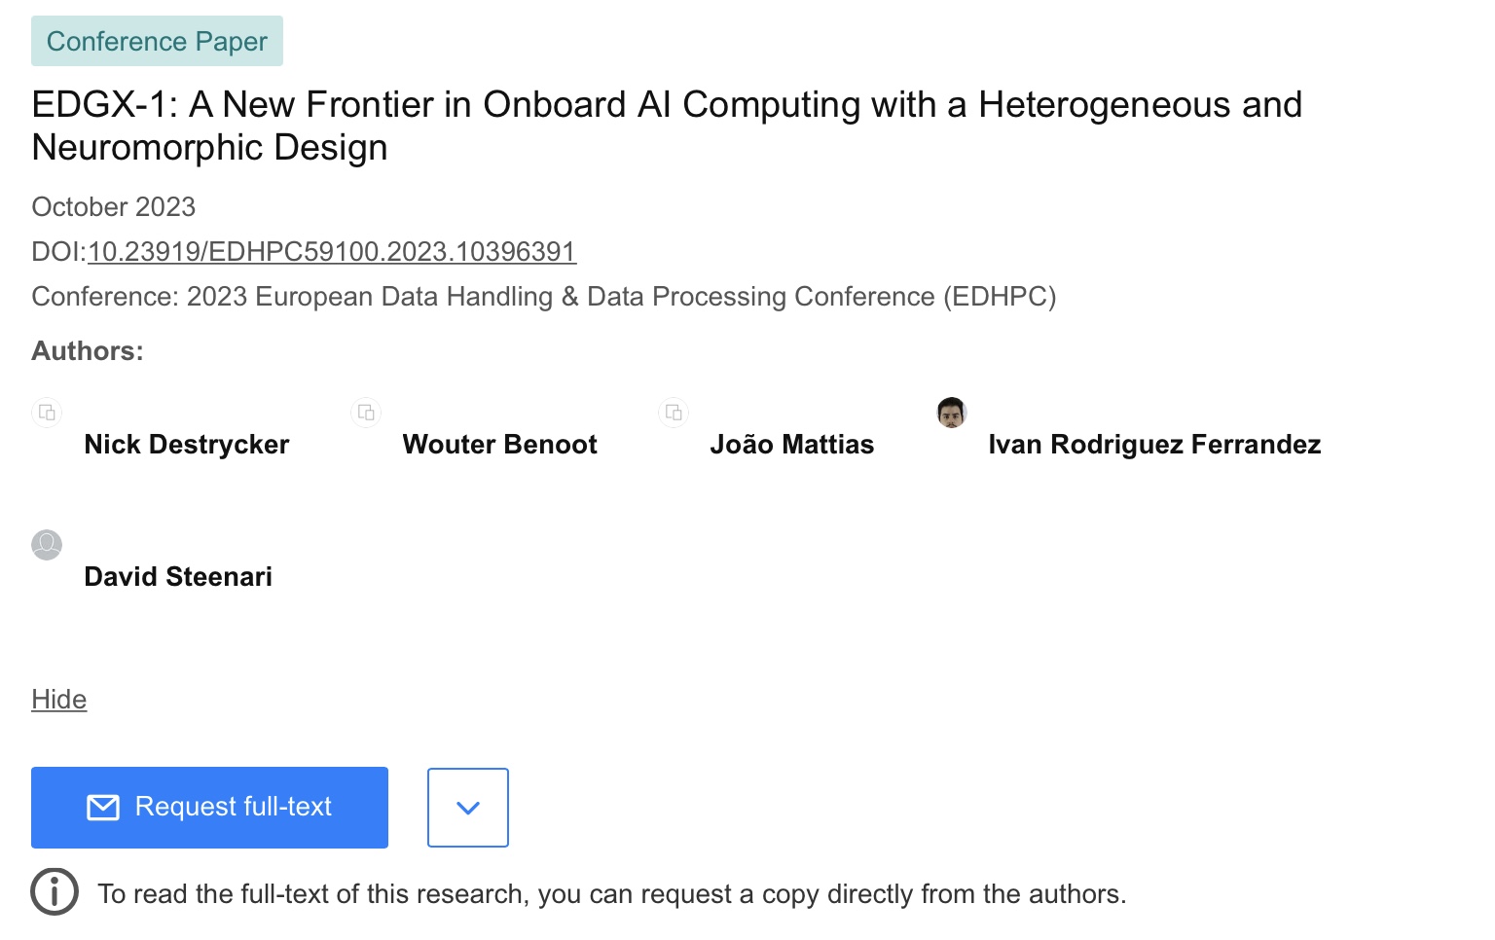Open Wouter Benoot's author profile
This screenshot has height=940, width=1495.
coord(499,445)
